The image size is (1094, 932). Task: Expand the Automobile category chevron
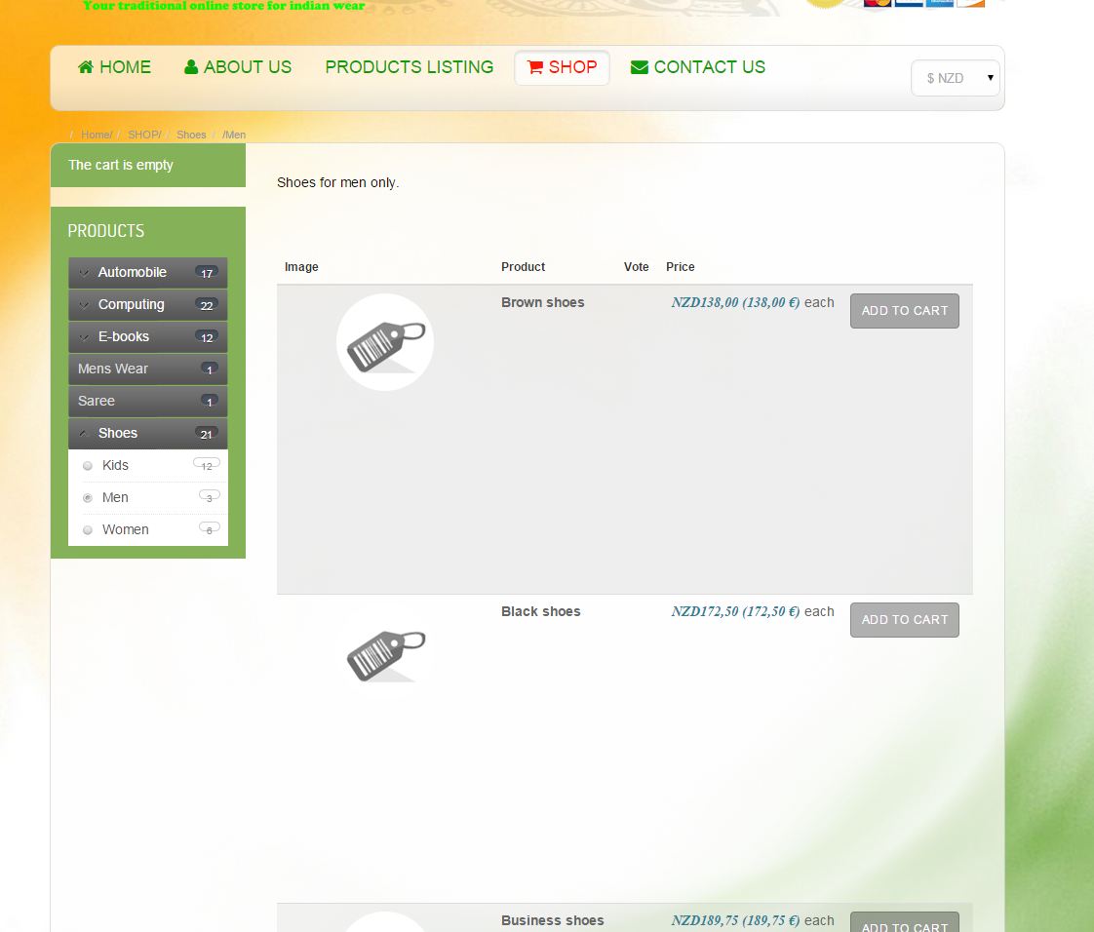click(85, 273)
